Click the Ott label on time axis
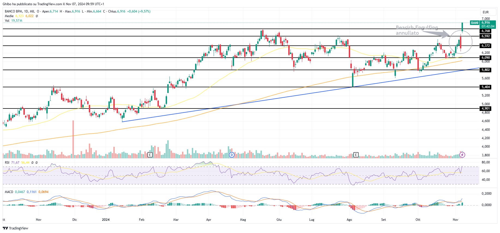The height and width of the screenshot is (233, 500). pos(418,220)
